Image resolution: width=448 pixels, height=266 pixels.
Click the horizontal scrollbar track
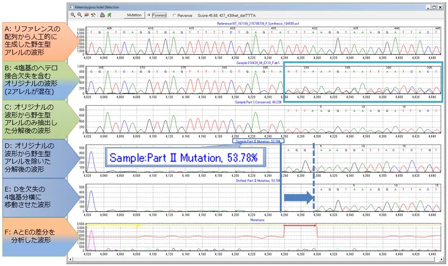253,259
